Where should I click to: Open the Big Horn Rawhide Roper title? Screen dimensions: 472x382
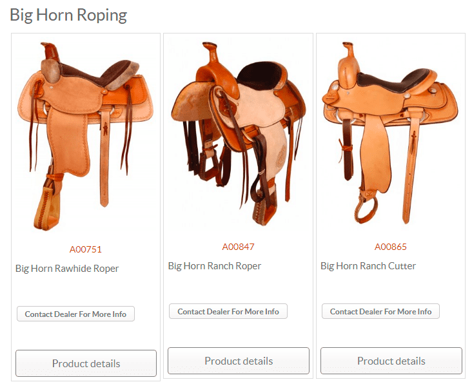[x=67, y=269]
